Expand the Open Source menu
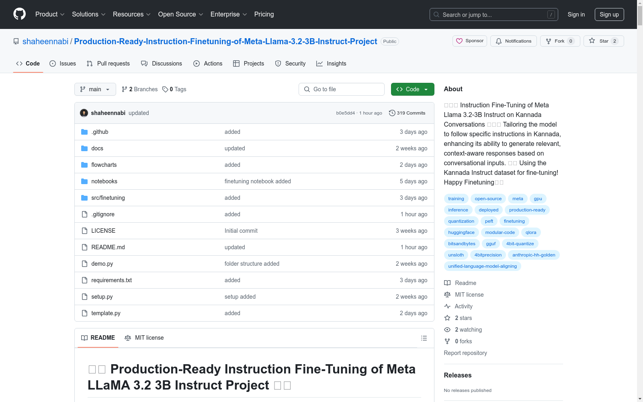The height and width of the screenshot is (402, 643). coord(181,14)
